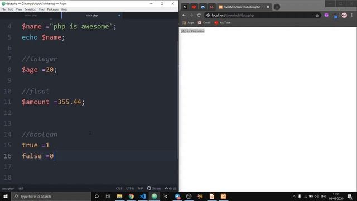Click the Atom editor vertical scrollbar

click(177, 100)
